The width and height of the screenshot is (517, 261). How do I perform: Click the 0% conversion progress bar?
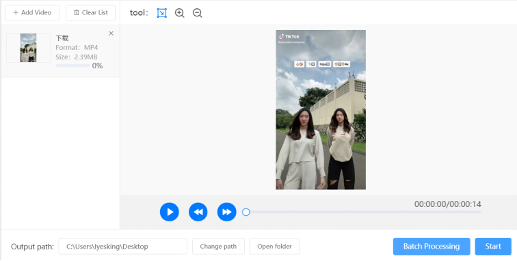click(72, 66)
